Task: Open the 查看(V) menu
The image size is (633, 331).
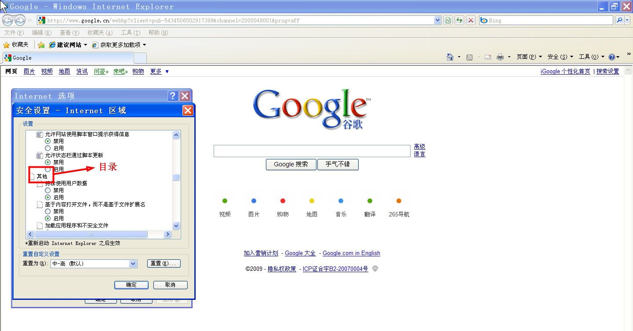Action: click(69, 32)
